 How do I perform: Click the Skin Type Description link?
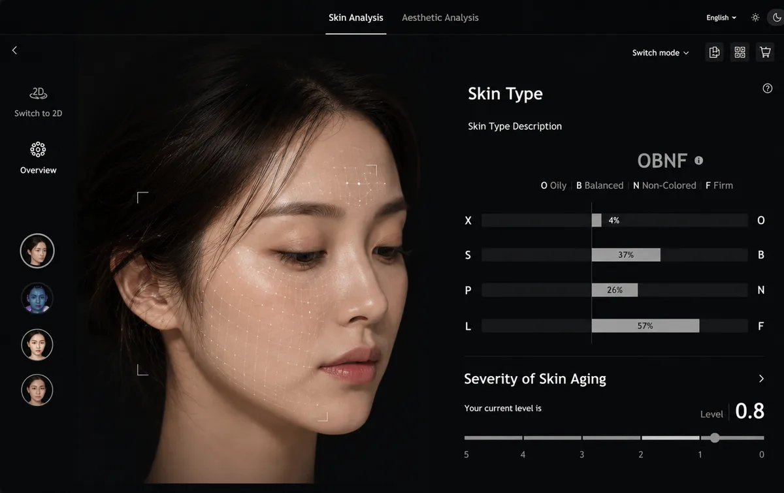515,126
